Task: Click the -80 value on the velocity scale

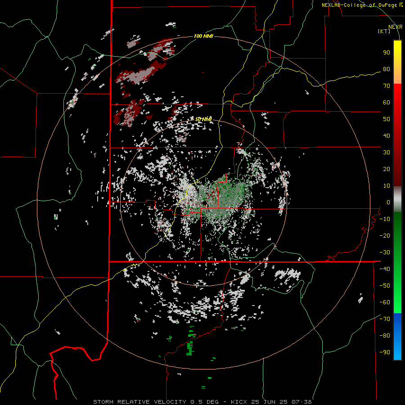Action: [385, 336]
